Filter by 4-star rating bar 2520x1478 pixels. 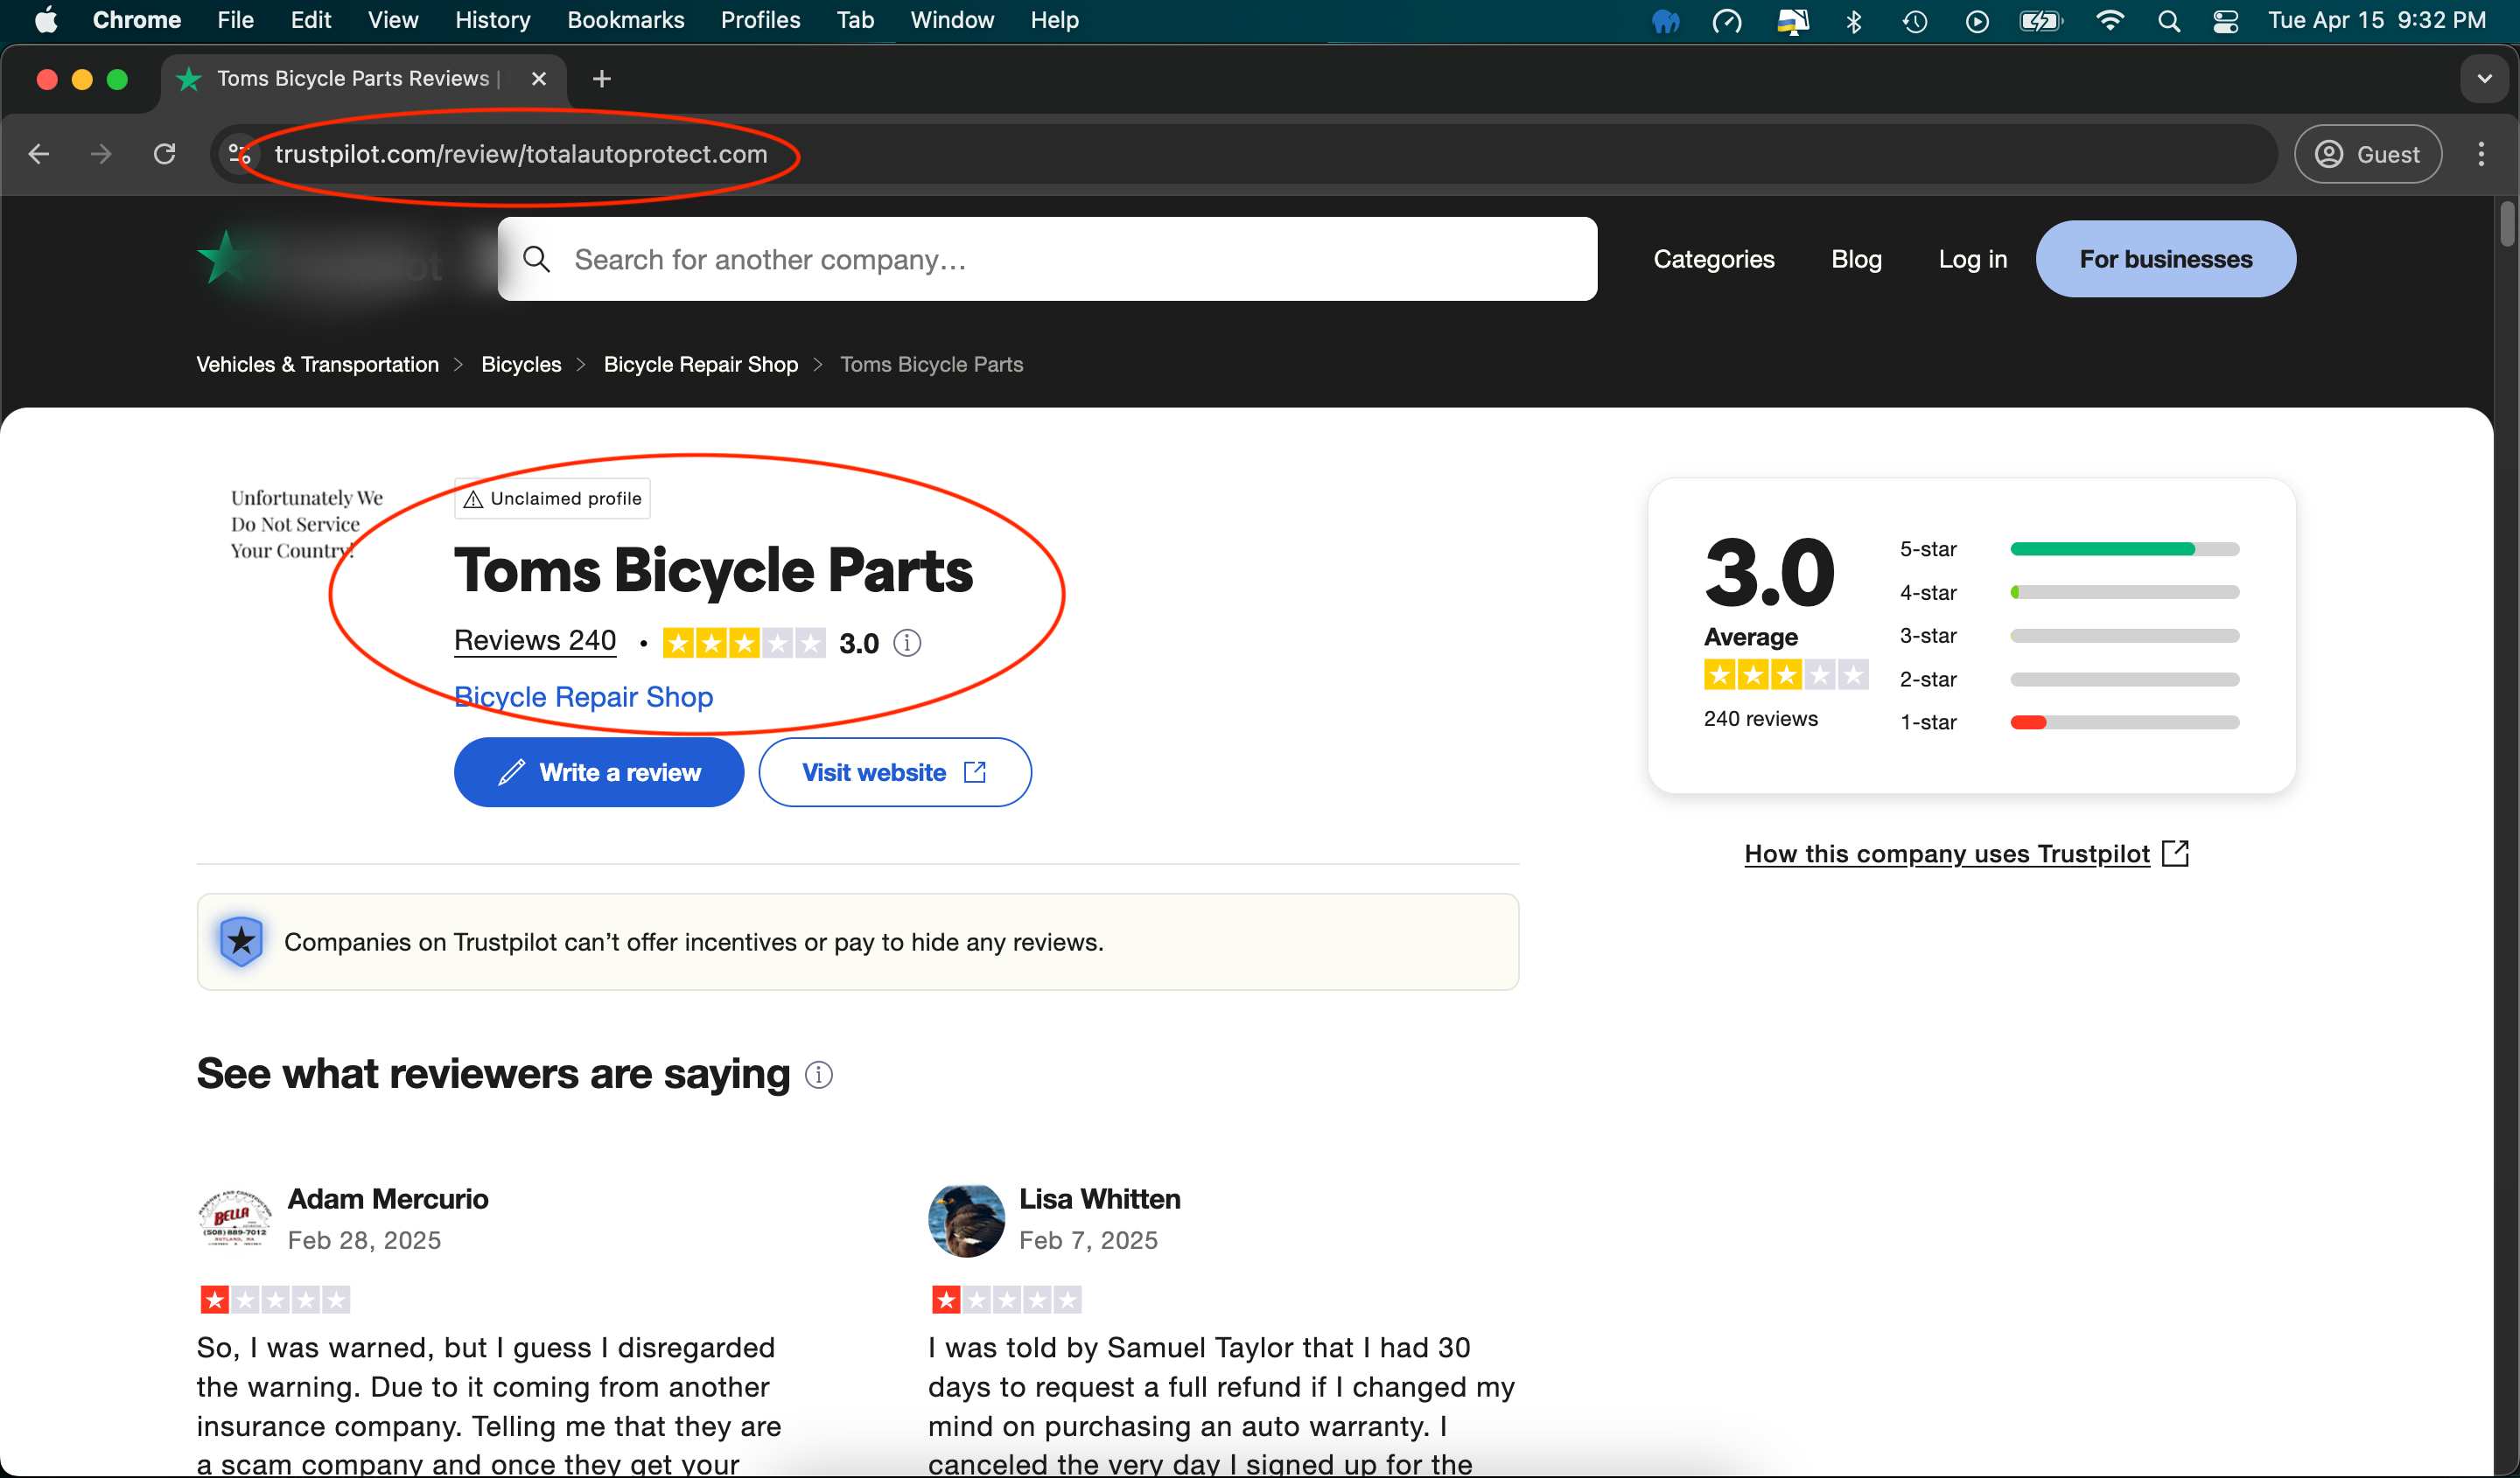point(2125,593)
